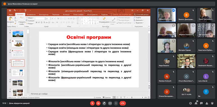217x107 pixels.
Task: Toggle Примітки comments in status bar
Action: 107,97
